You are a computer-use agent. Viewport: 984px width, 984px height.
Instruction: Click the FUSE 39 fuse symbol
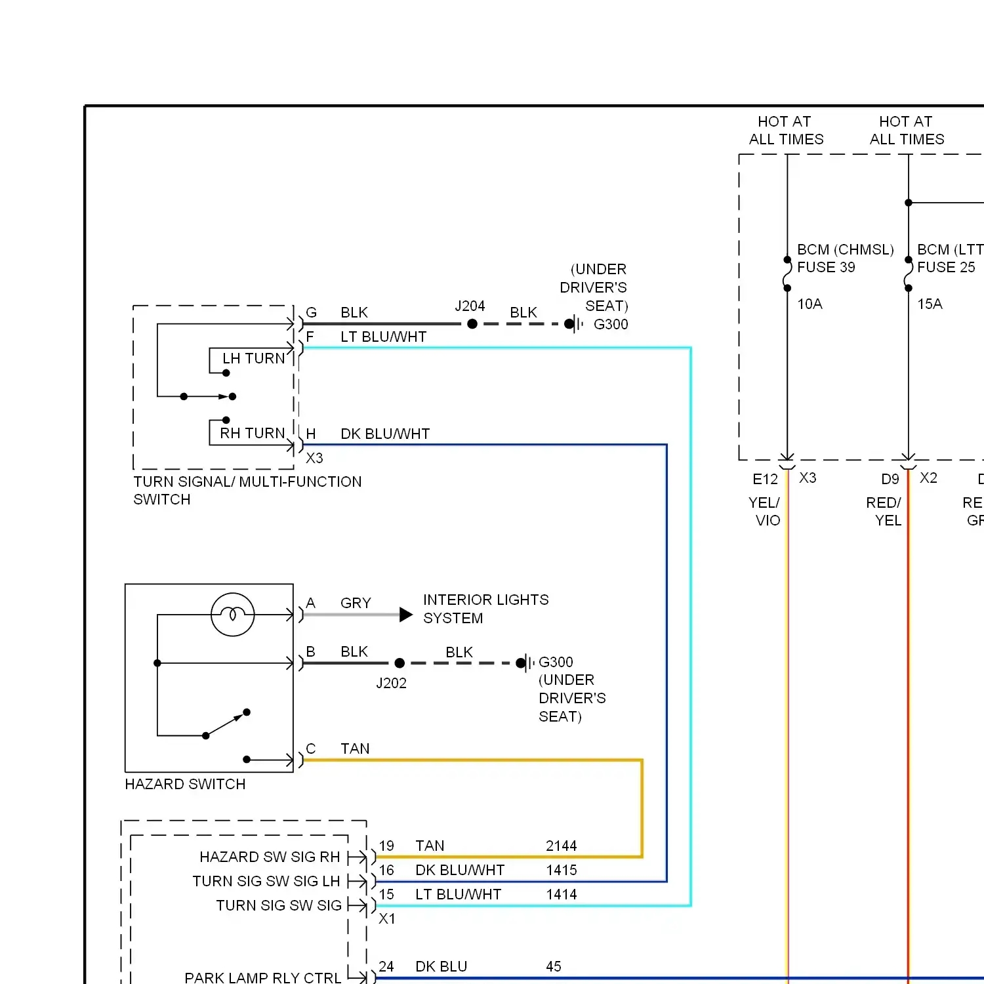[x=787, y=274]
